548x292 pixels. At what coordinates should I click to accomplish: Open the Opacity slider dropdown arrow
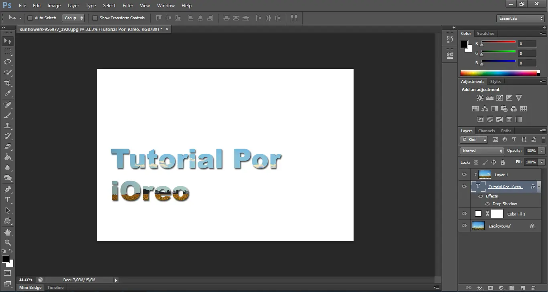[x=542, y=151]
